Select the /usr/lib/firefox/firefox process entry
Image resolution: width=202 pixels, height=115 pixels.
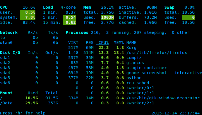156,53
